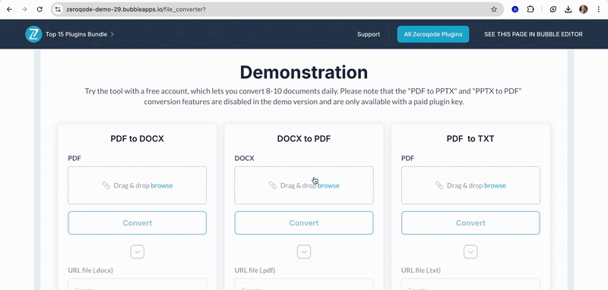Click the PDF to TXT upload dropzone
The height and width of the screenshot is (290, 608).
470,185
